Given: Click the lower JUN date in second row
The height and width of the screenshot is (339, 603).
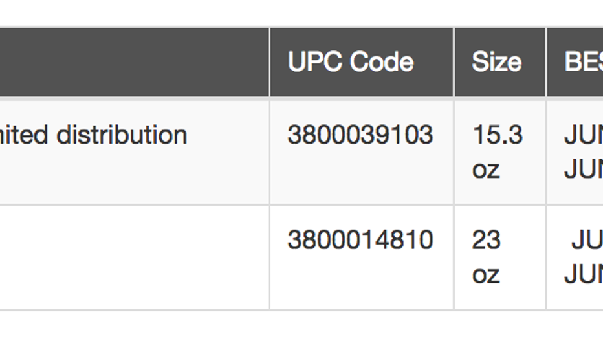Looking at the screenshot, I should (x=583, y=274).
